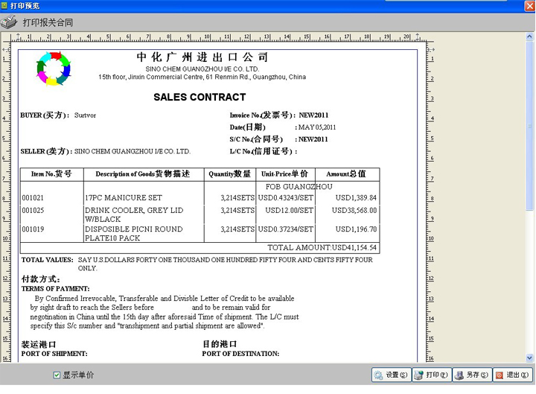Click the TOTAL AMOUNT:USD41,154.54 row
The image size is (536, 394).
coord(200,247)
